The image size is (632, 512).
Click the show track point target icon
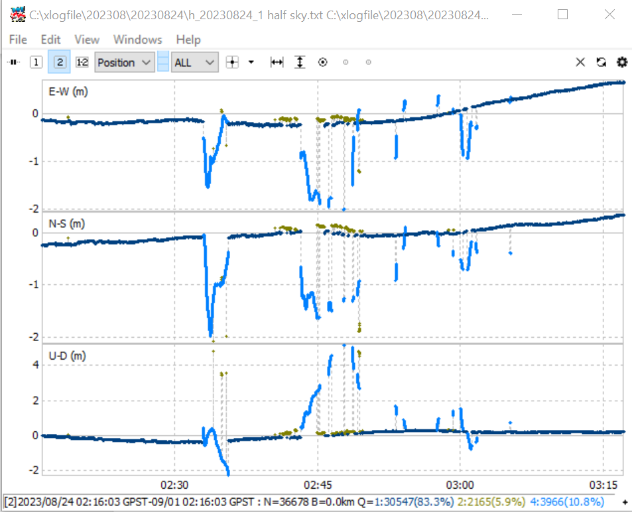323,62
